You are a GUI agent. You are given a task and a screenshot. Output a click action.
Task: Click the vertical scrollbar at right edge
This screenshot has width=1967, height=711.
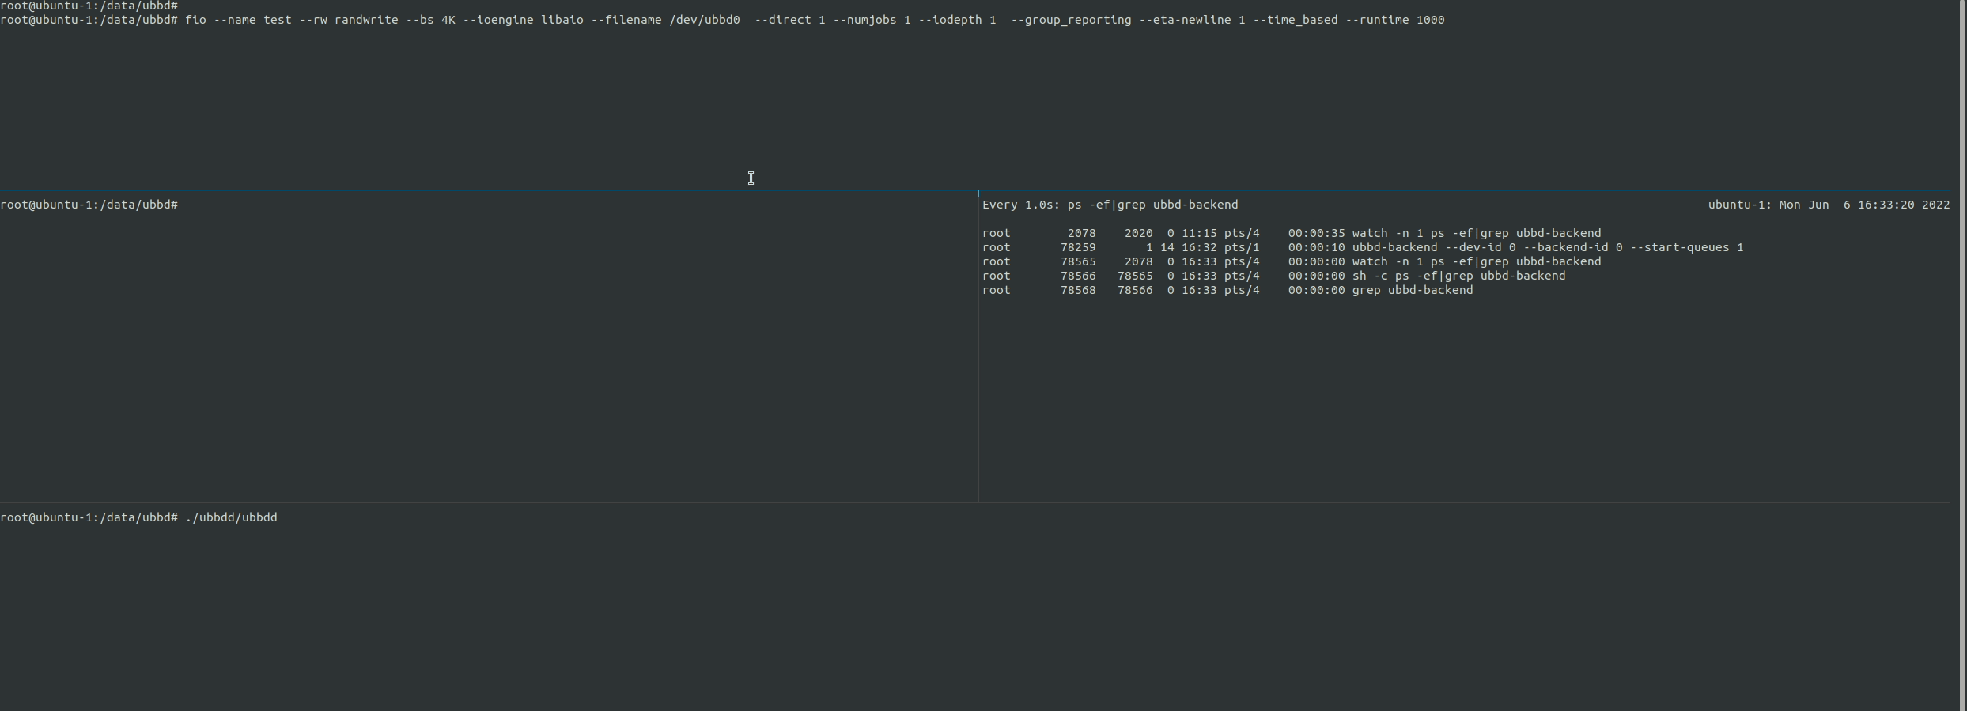(1963, 355)
